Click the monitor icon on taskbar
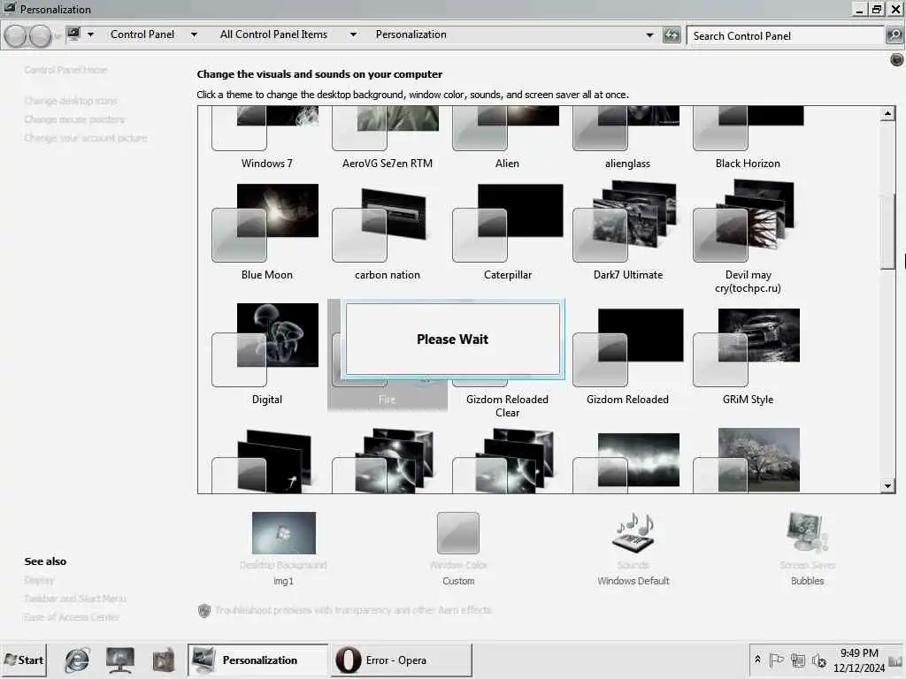 pyautogui.click(x=120, y=660)
